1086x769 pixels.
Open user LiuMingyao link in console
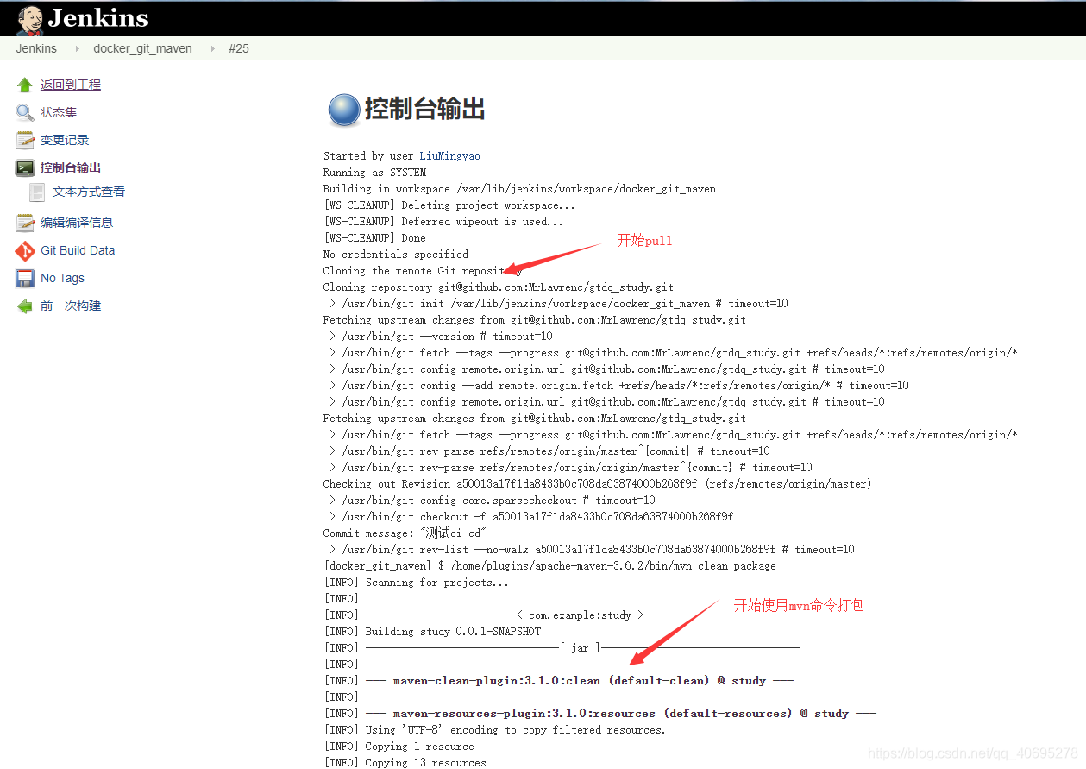pyautogui.click(x=449, y=156)
